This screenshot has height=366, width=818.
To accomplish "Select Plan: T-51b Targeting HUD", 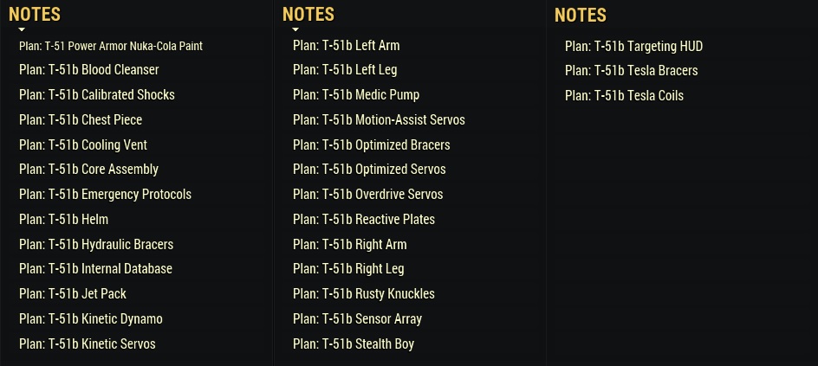I will 633,47.
